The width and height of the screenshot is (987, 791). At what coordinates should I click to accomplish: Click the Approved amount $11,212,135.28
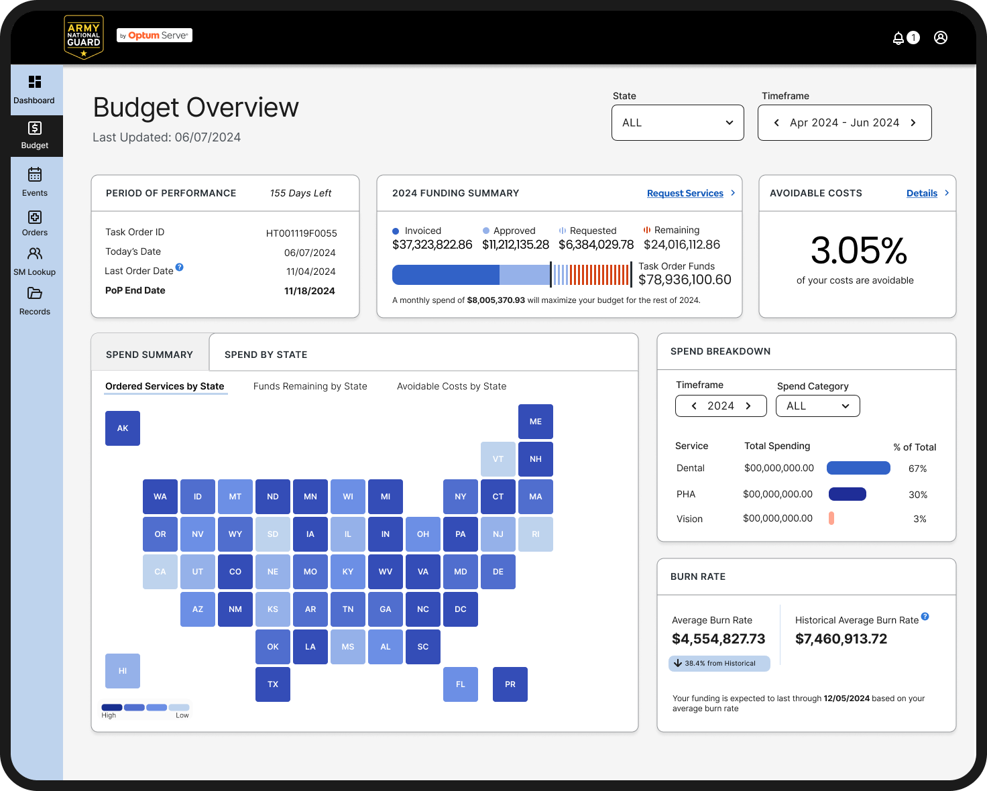tap(516, 245)
